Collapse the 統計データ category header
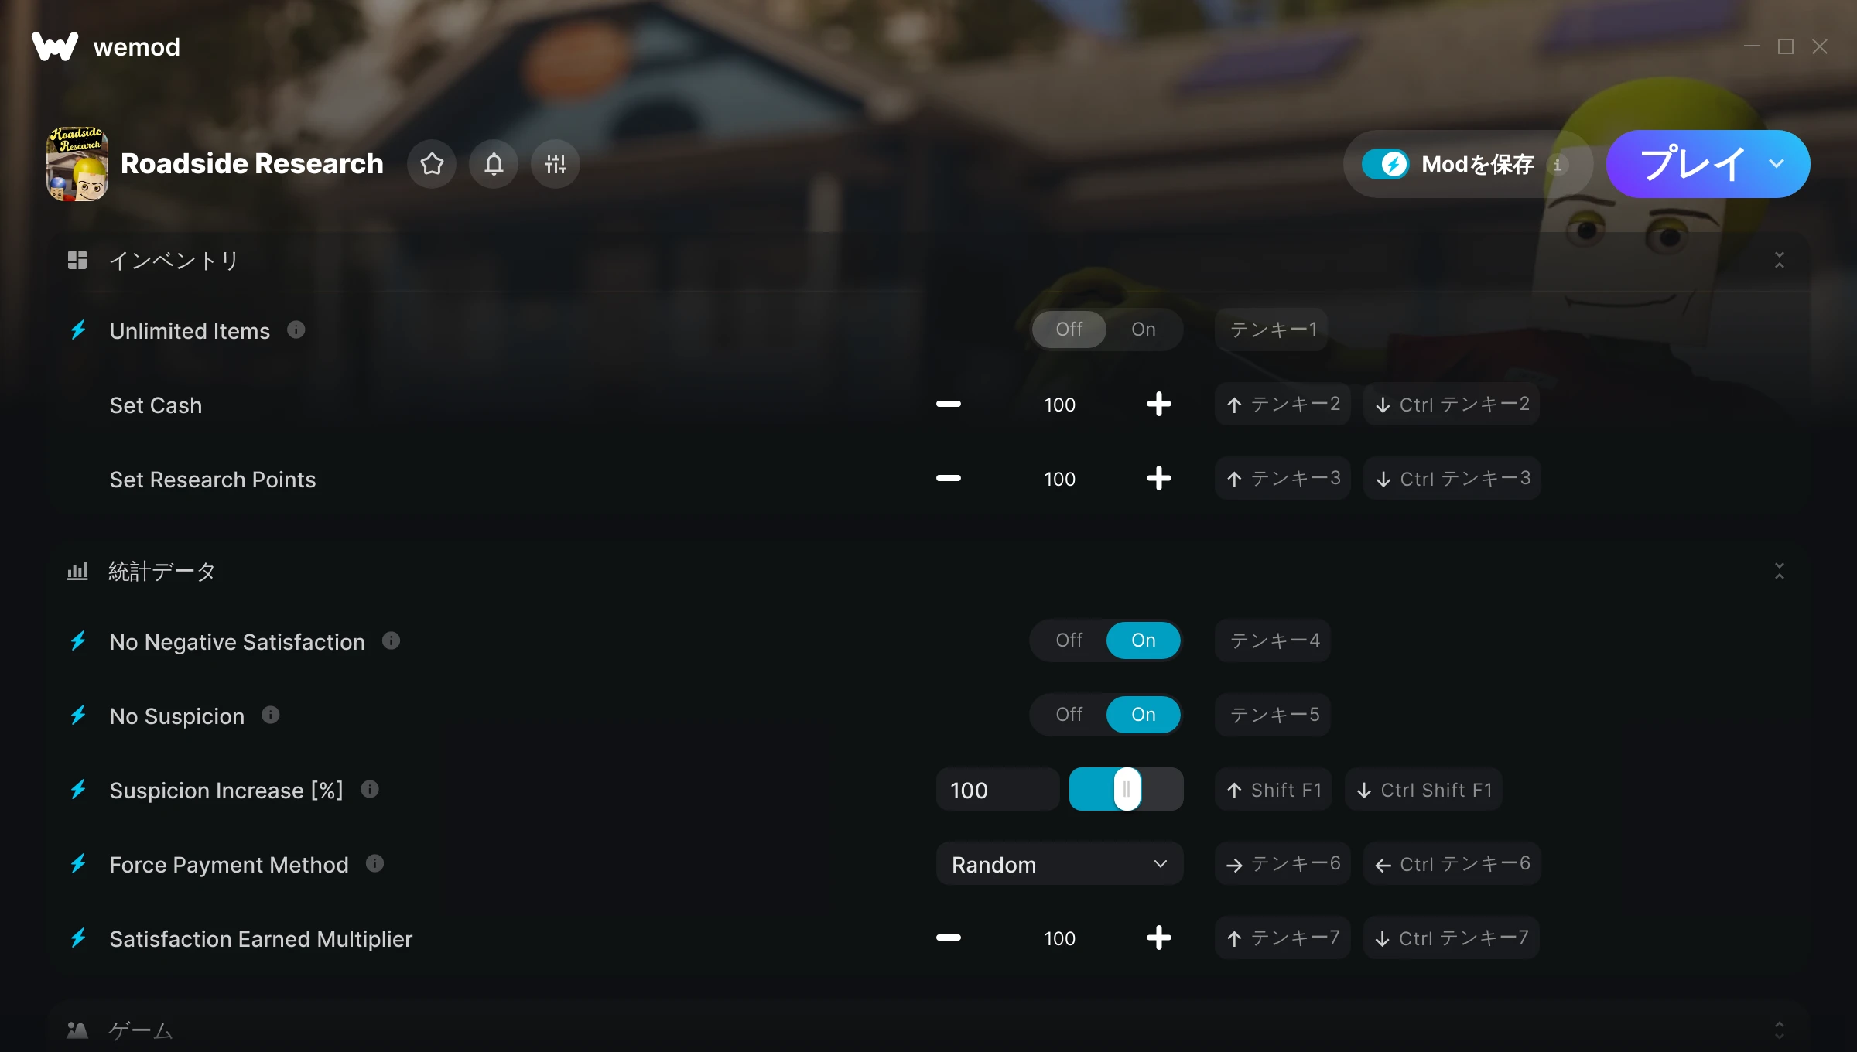 (1779, 572)
